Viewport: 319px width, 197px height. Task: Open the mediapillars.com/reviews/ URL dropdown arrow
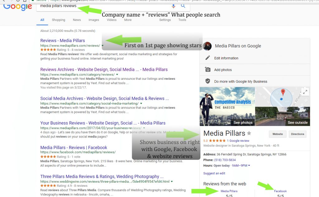point(102,46)
